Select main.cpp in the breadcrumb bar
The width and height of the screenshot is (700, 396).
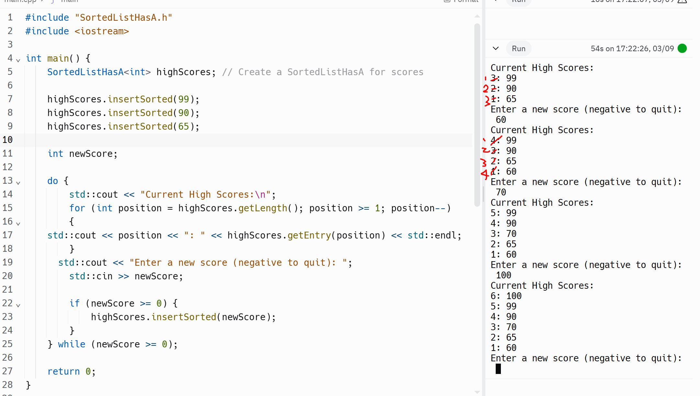pos(20,1)
